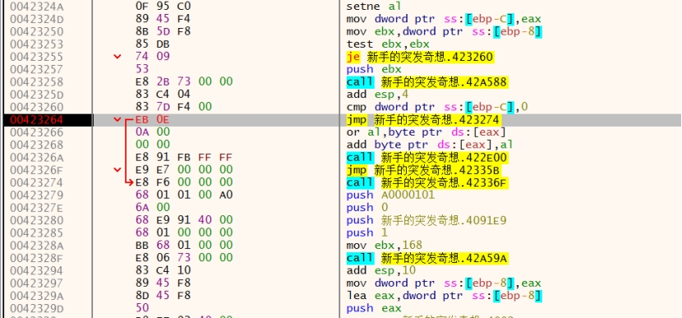The height and width of the screenshot is (318, 682).
Task: Select address 00423255
Action: (36, 57)
